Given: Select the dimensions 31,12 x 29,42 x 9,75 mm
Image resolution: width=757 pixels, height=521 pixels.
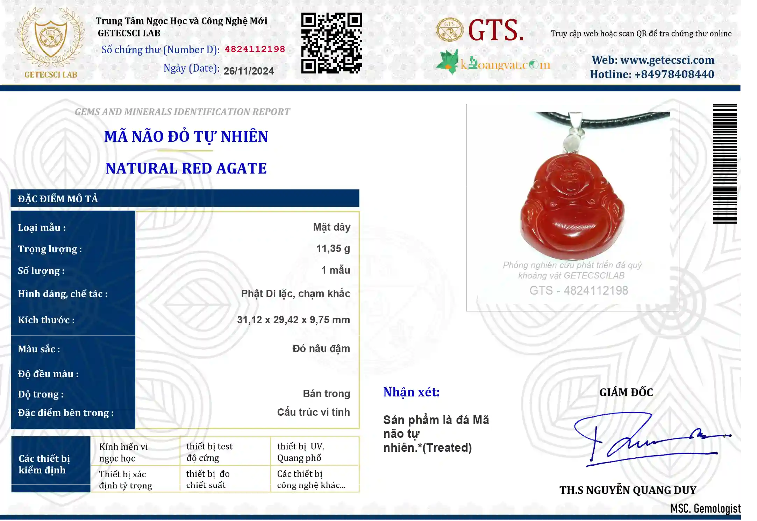Looking at the screenshot, I should click(293, 320).
